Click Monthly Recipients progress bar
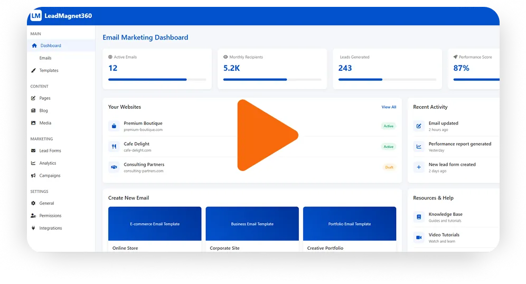The height and width of the screenshot is (284, 526). (272, 80)
